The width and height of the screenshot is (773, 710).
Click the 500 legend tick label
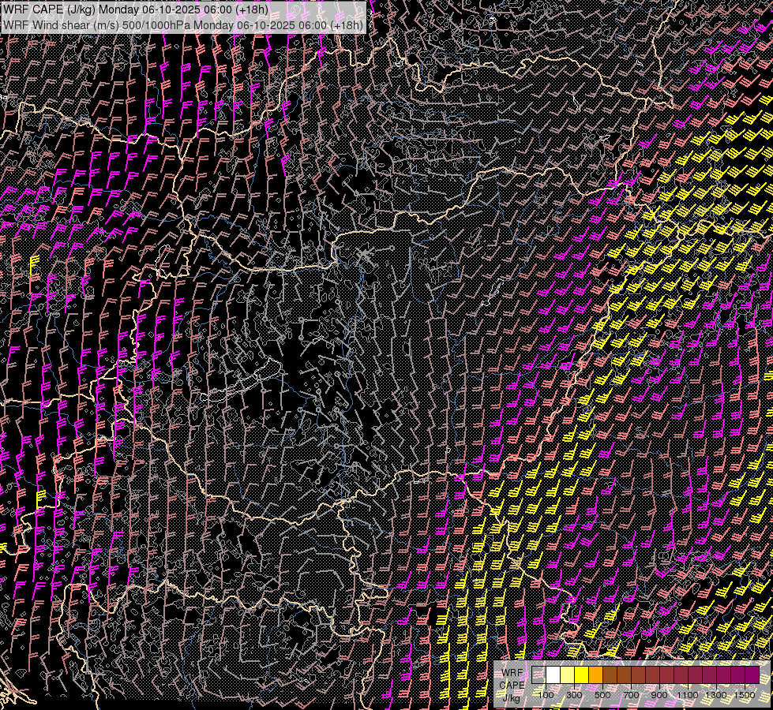coord(602,694)
